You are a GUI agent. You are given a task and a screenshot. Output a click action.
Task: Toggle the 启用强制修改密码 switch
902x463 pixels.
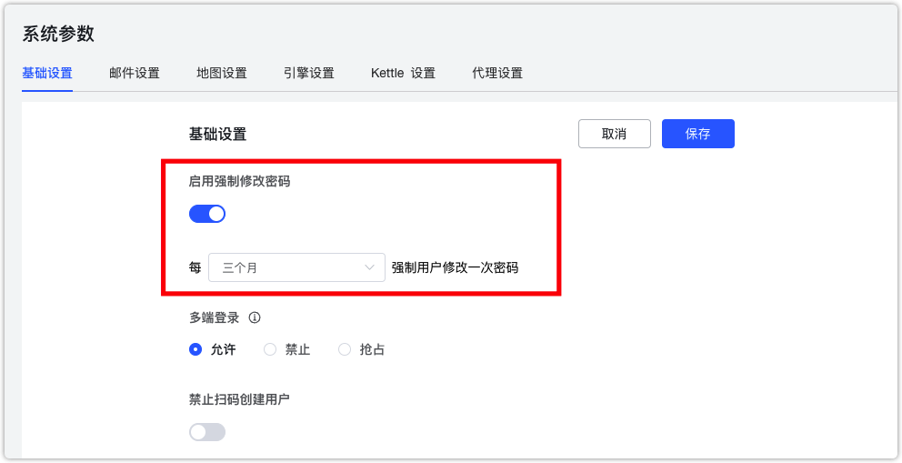pos(207,214)
